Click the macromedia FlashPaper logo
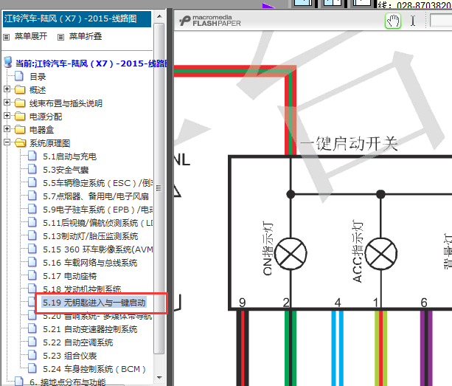Image resolution: width=452 pixels, height=386 pixels. 210,21
